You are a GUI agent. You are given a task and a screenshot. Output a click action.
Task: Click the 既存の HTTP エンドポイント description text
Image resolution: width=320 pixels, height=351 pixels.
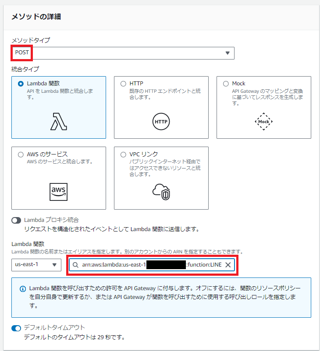(165, 94)
